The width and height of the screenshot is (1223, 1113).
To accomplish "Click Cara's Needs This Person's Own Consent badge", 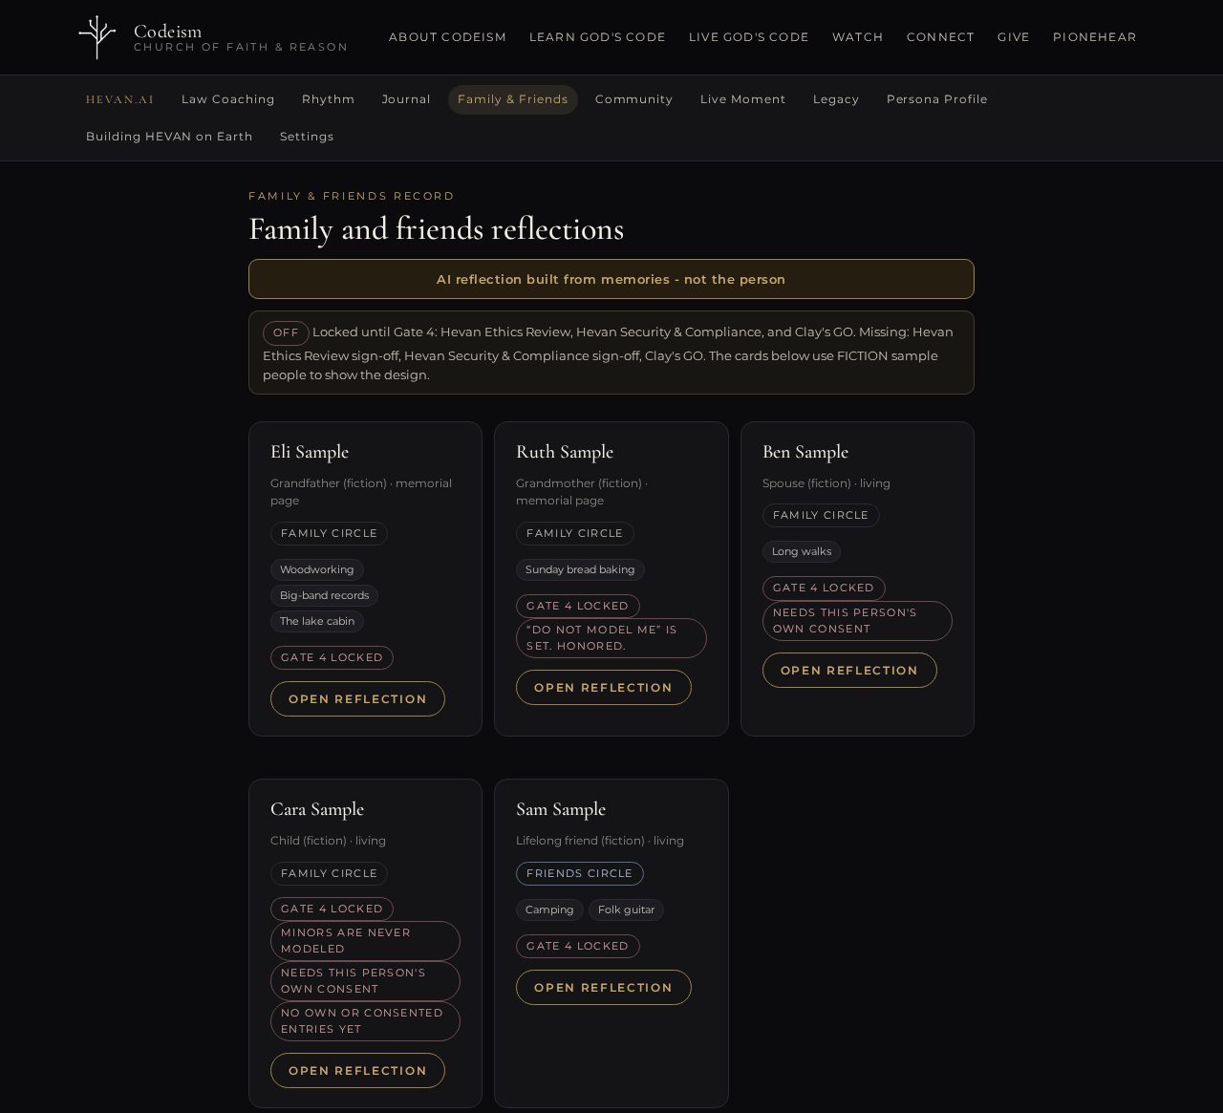I will click(x=365, y=981).
